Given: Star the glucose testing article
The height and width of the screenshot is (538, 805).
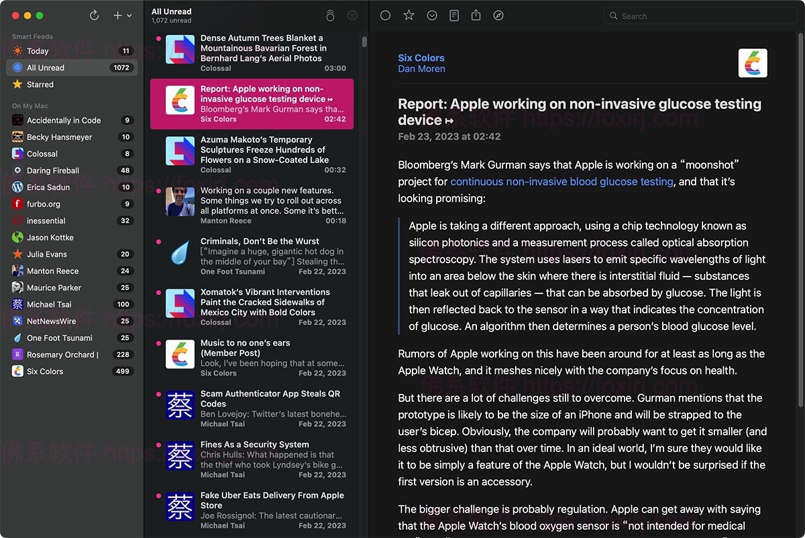Looking at the screenshot, I should tap(409, 15).
